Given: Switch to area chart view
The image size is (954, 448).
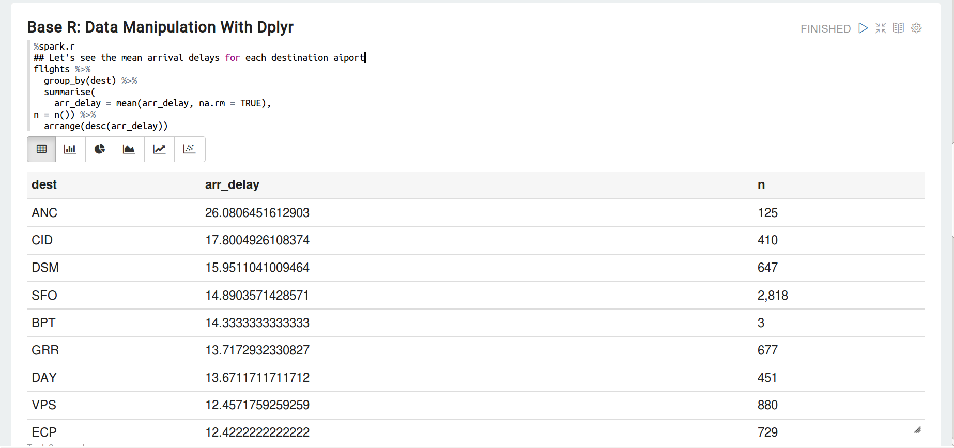Looking at the screenshot, I should tap(129, 149).
